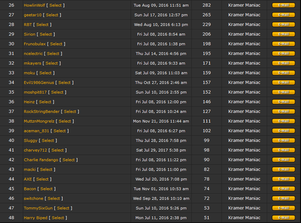Click Select next to Heinz
Viewport: 301px width, 223px height.
(45, 102)
